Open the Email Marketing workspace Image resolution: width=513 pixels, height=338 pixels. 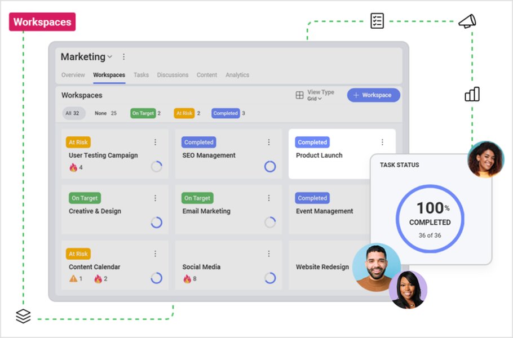coord(228,210)
